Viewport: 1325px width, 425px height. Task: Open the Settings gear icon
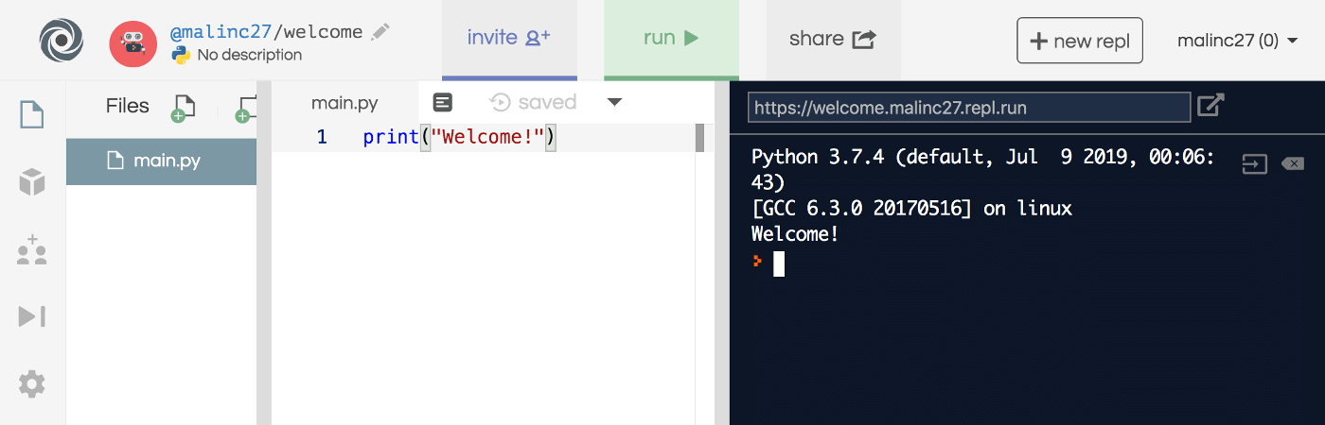click(32, 384)
